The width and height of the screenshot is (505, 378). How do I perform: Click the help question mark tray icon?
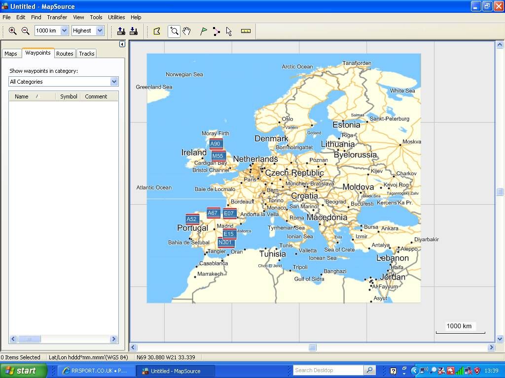coord(393,371)
